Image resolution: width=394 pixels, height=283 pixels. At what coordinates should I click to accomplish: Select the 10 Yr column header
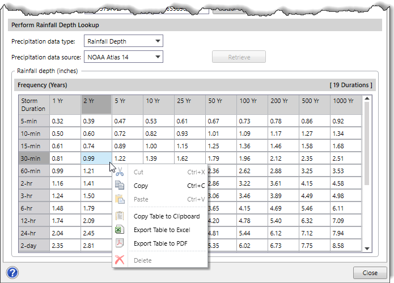tap(159, 105)
